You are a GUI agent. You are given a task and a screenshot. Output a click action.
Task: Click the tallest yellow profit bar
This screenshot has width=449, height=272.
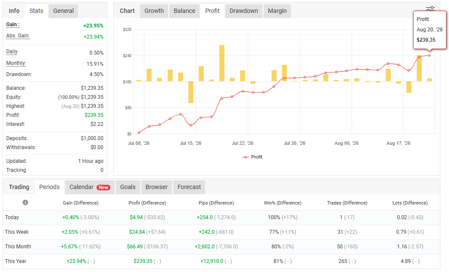222,63
